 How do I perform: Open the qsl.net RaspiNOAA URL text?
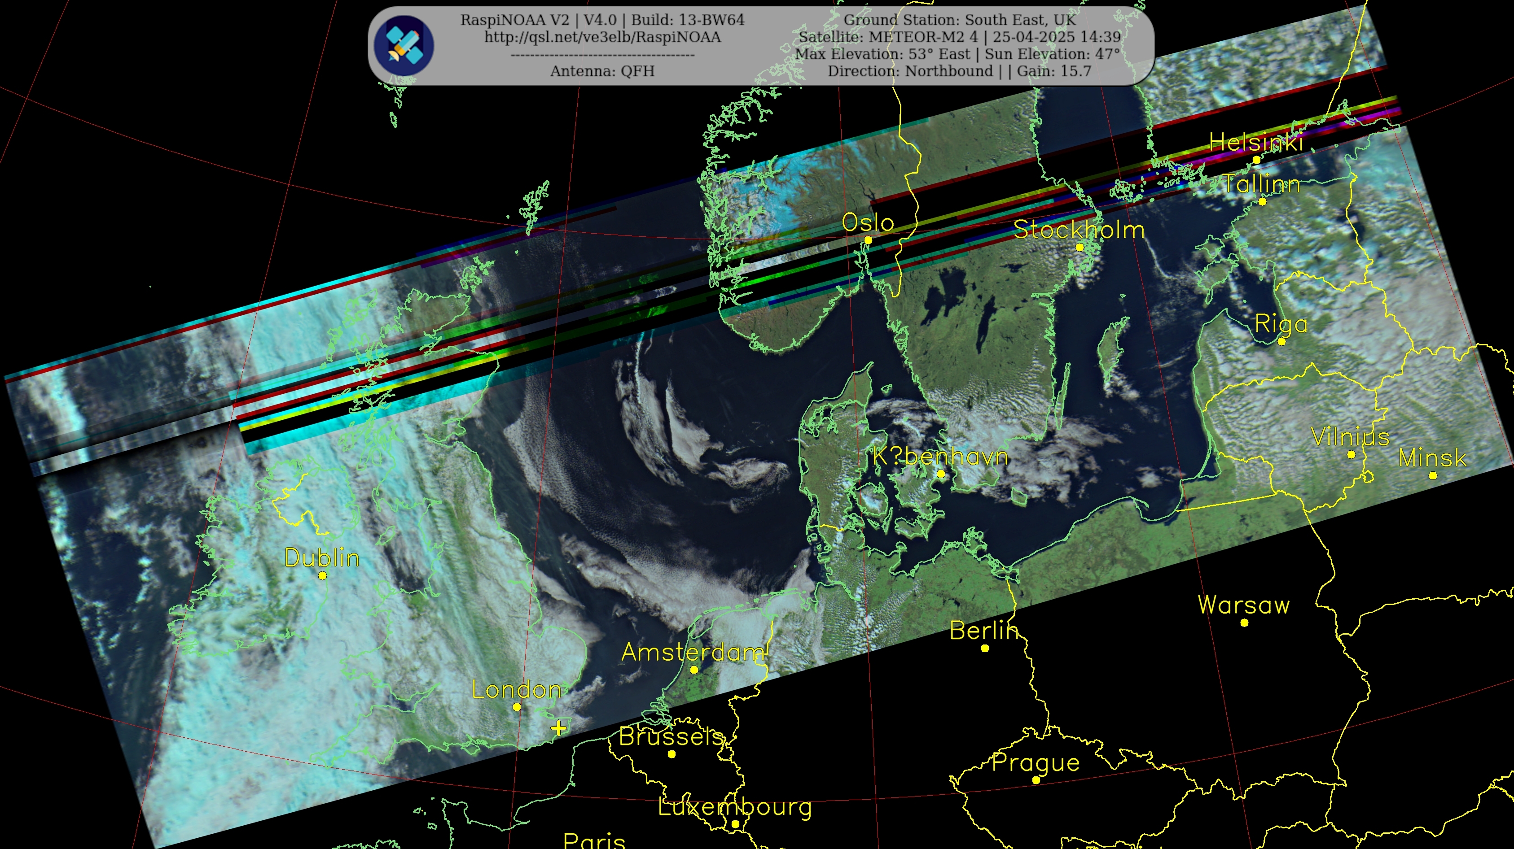[x=602, y=37]
